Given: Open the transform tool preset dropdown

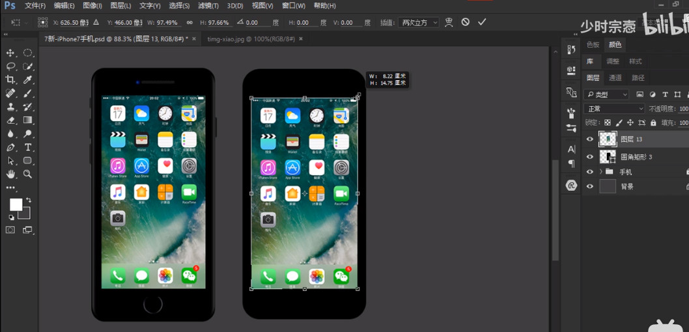Looking at the screenshot, I should point(19,22).
